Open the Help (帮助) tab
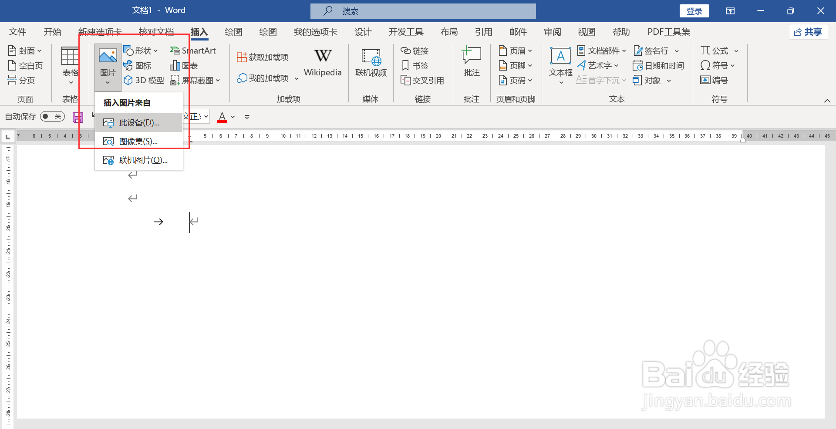This screenshot has height=429, width=836. pyautogui.click(x=621, y=32)
